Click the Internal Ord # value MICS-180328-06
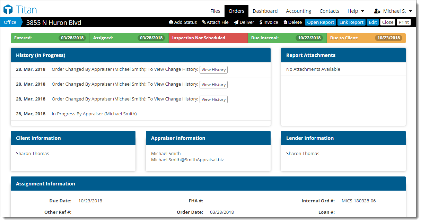This screenshot has height=221, width=421. 359,201
